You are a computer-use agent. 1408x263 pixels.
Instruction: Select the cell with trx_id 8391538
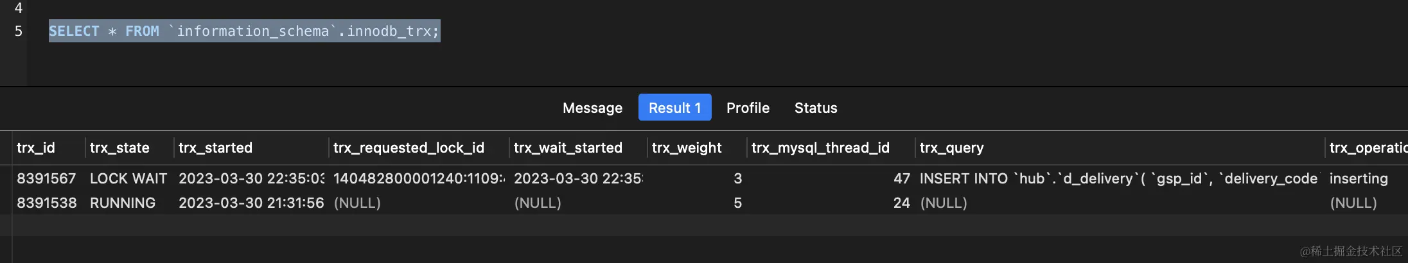point(46,203)
